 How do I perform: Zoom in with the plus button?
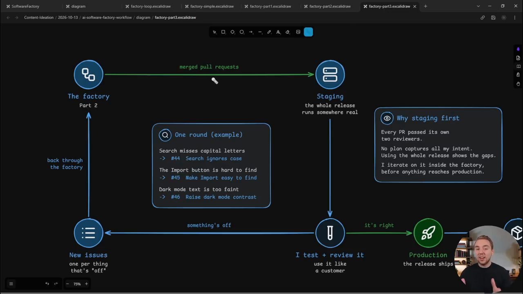(x=86, y=284)
